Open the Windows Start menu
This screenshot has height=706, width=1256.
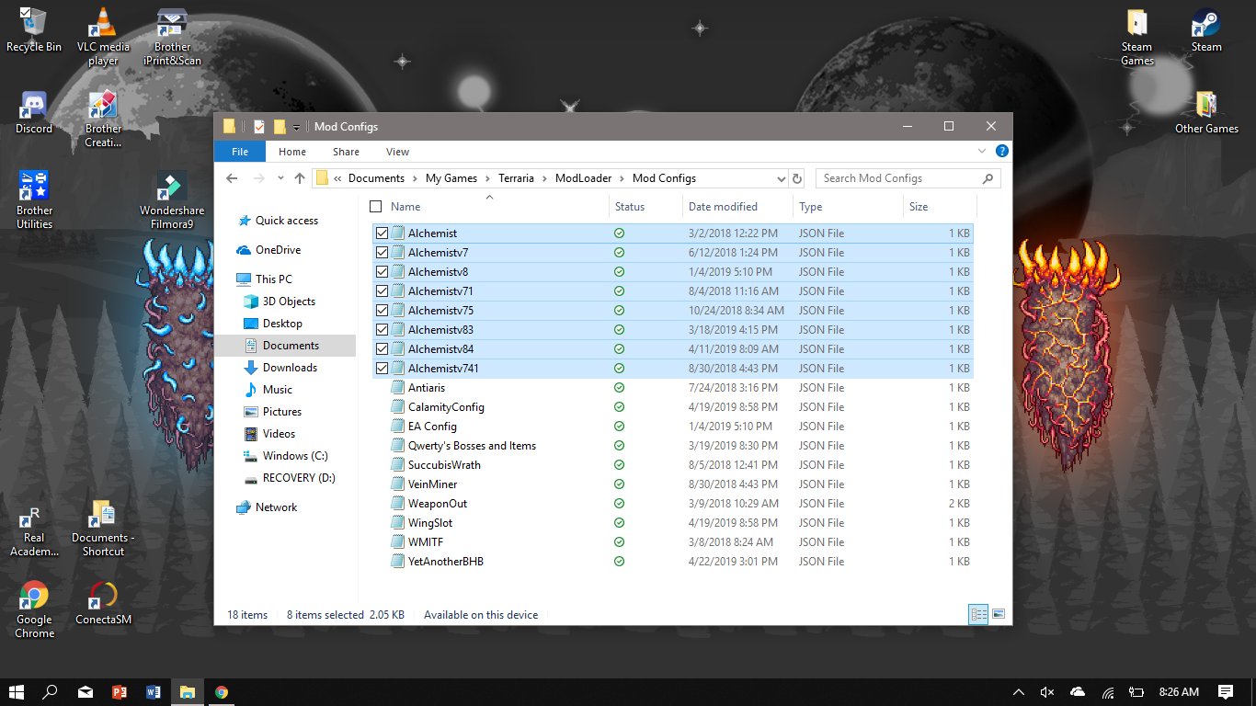pos(17,692)
